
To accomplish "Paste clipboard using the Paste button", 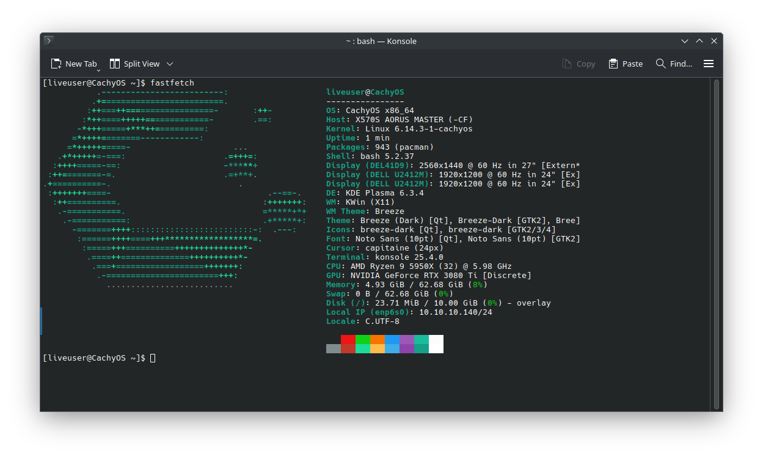I will tap(626, 64).
